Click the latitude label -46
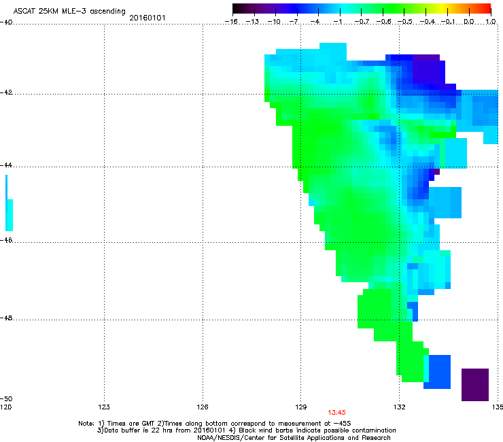Image resolution: width=503 pixels, height=442 pixels. [6, 240]
